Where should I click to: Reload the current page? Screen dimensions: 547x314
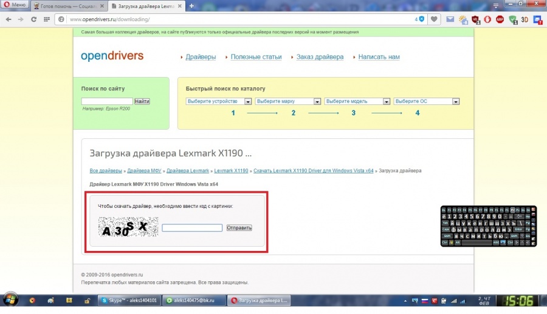pos(33,19)
